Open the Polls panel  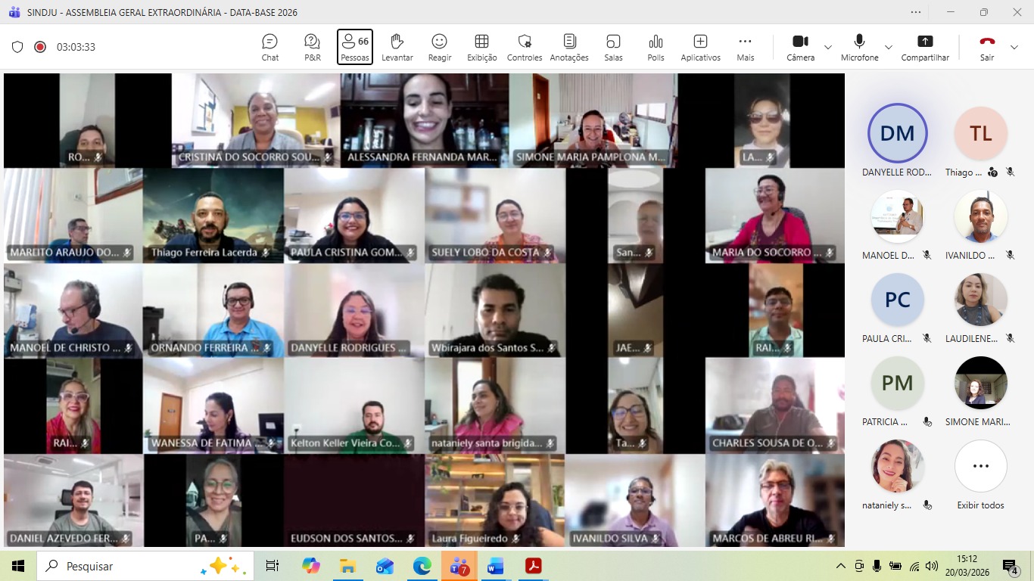click(x=656, y=47)
